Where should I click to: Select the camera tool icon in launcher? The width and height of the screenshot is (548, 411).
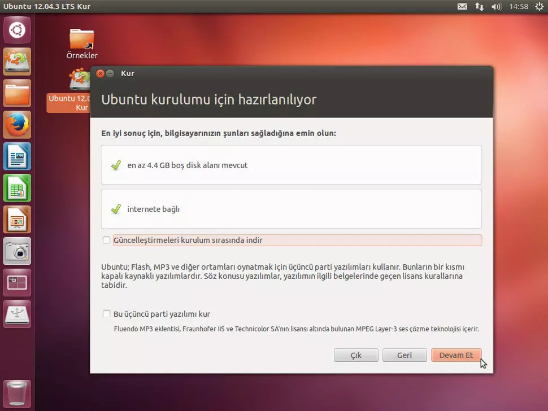pos(17,251)
